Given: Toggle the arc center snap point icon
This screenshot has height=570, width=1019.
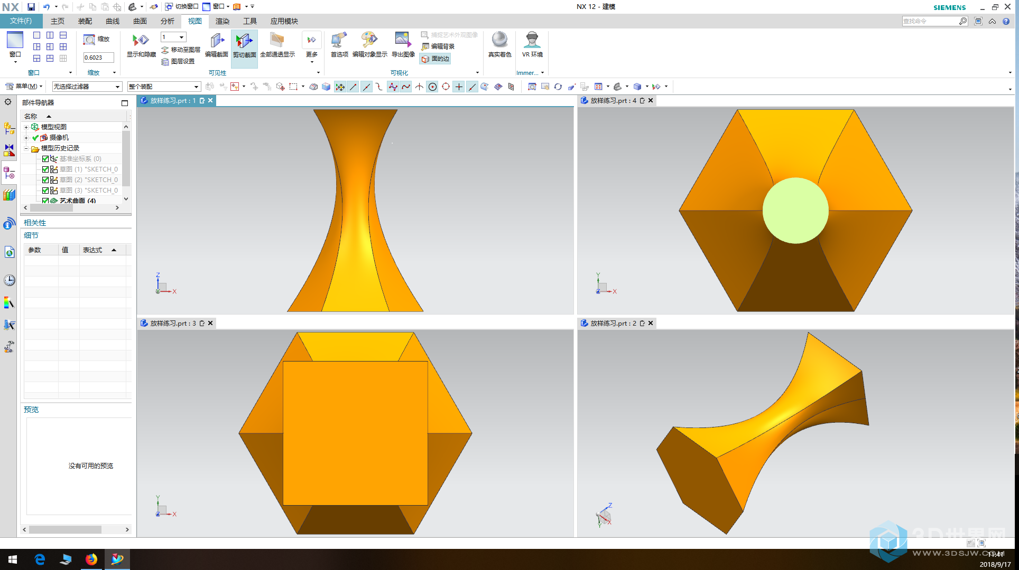Looking at the screenshot, I should [x=432, y=87].
